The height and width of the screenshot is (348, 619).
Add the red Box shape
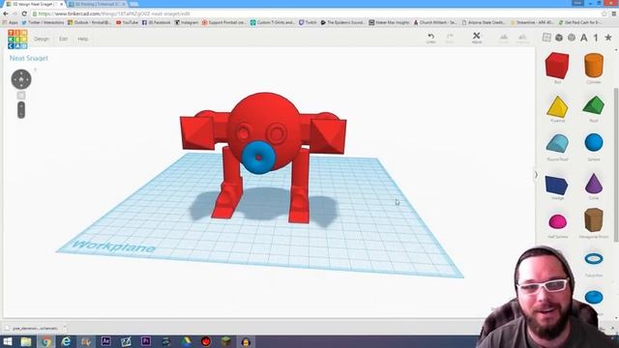tap(557, 66)
